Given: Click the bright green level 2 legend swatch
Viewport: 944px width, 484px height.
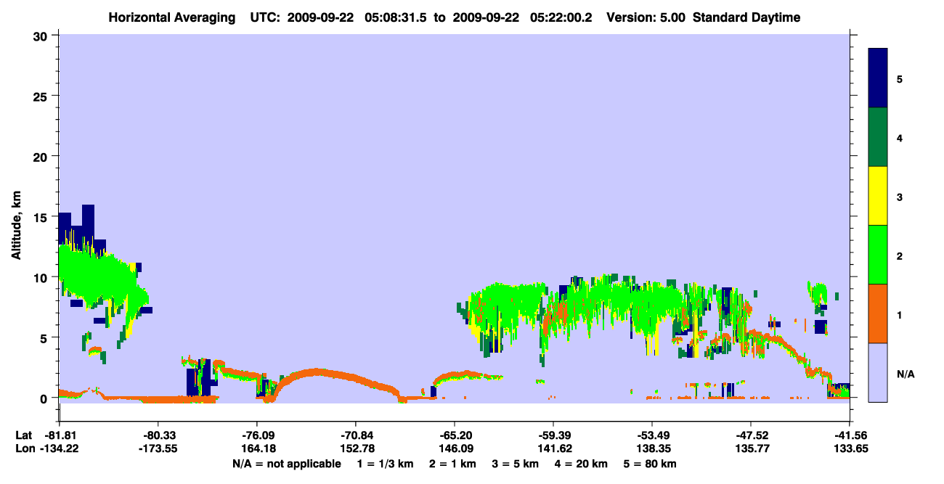Looking at the screenshot, I should point(878,255).
